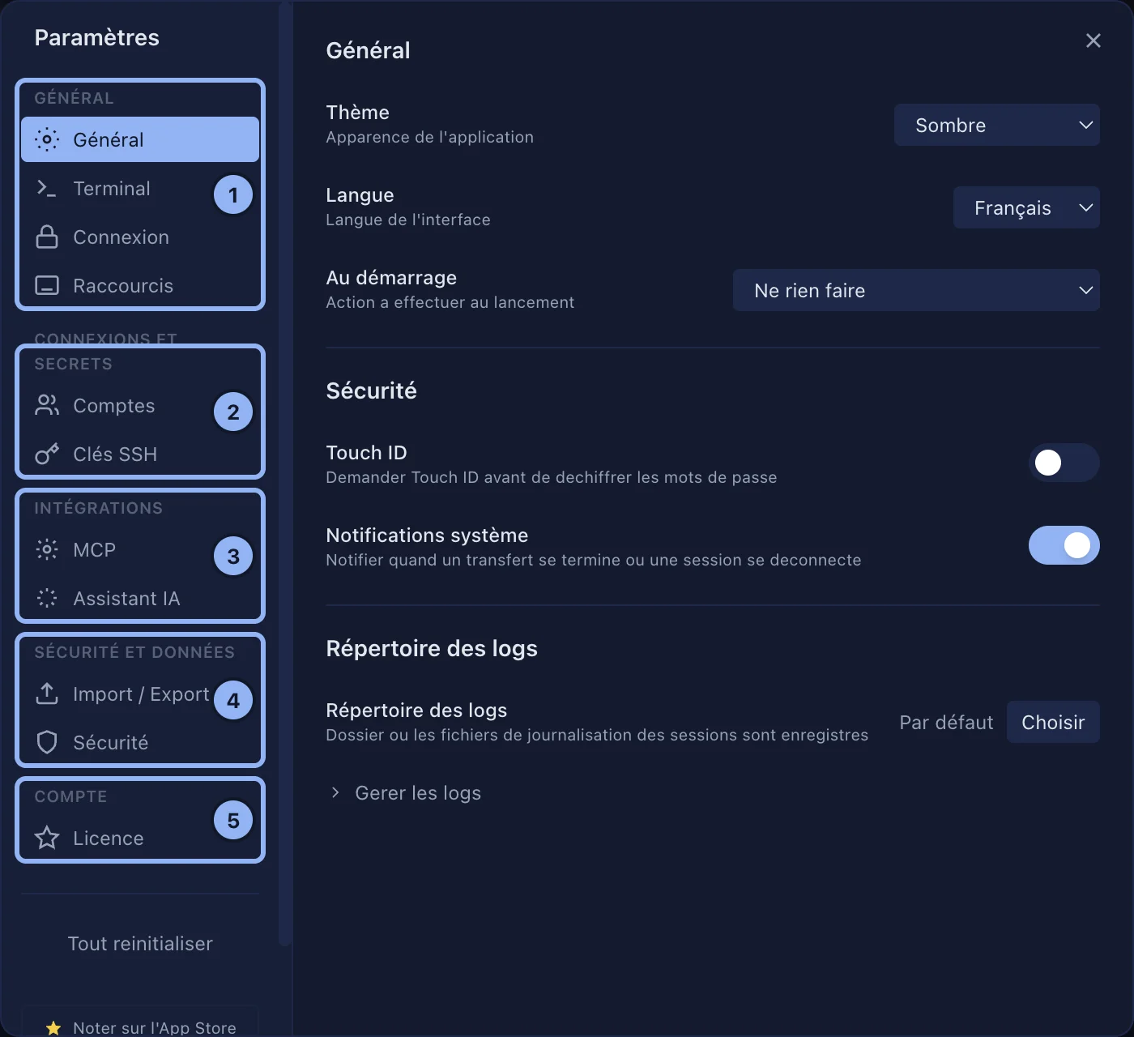Click the "Notifier quand un transfert se termine" description
Image resolution: width=1134 pixels, height=1037 pixels.
(x=593, y=560)
